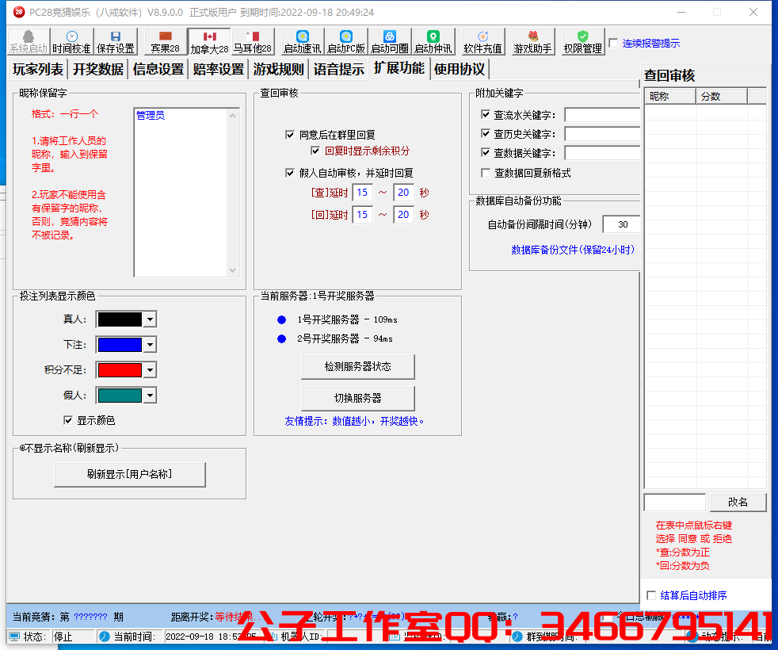Viewport: 778px width, 650px height.
Task: Click the PC28 app logo in title bar
Action: (19, 12)
